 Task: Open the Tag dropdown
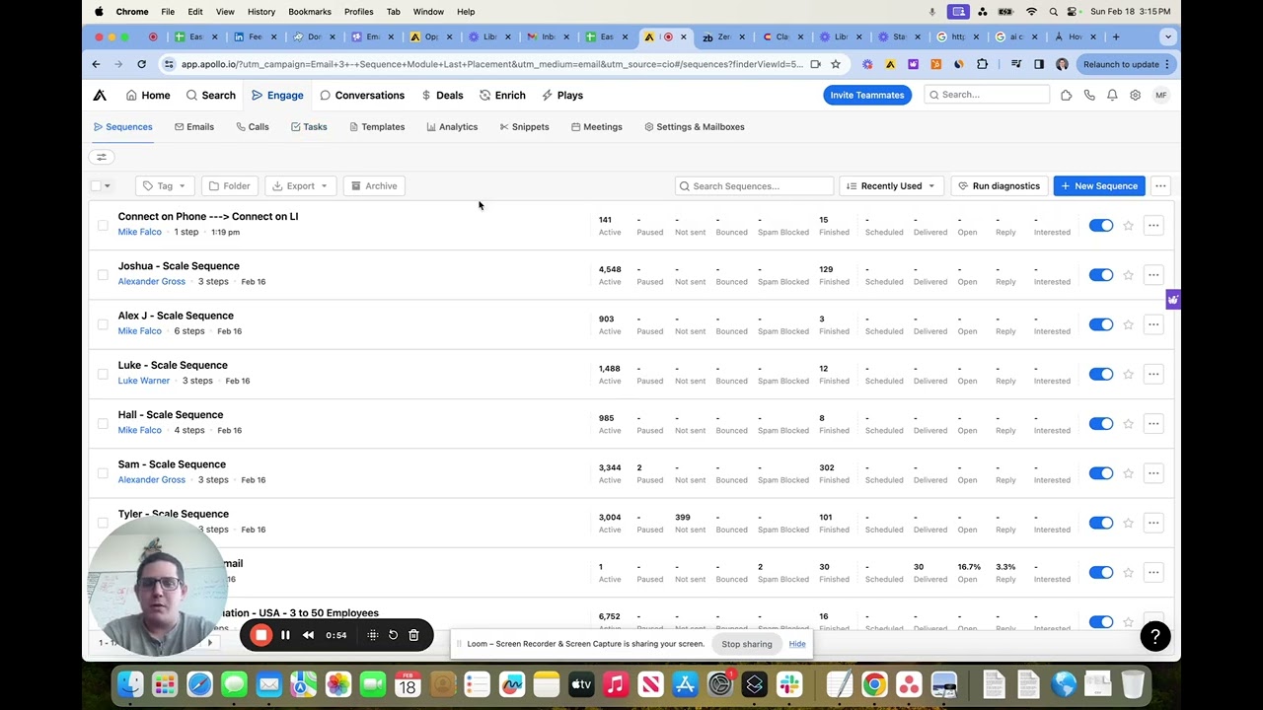tap(164, 185)
